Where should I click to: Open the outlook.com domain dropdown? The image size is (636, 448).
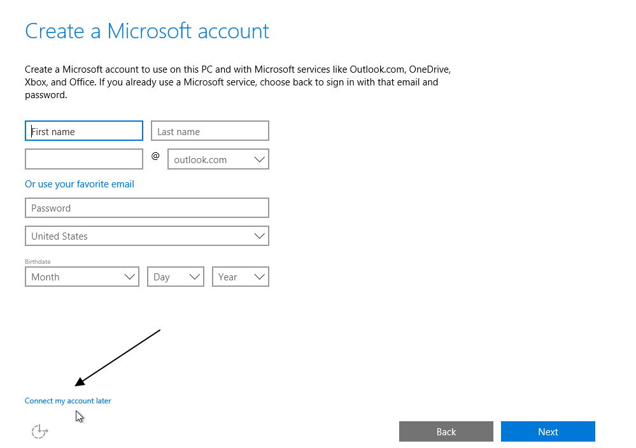(218, 159)
